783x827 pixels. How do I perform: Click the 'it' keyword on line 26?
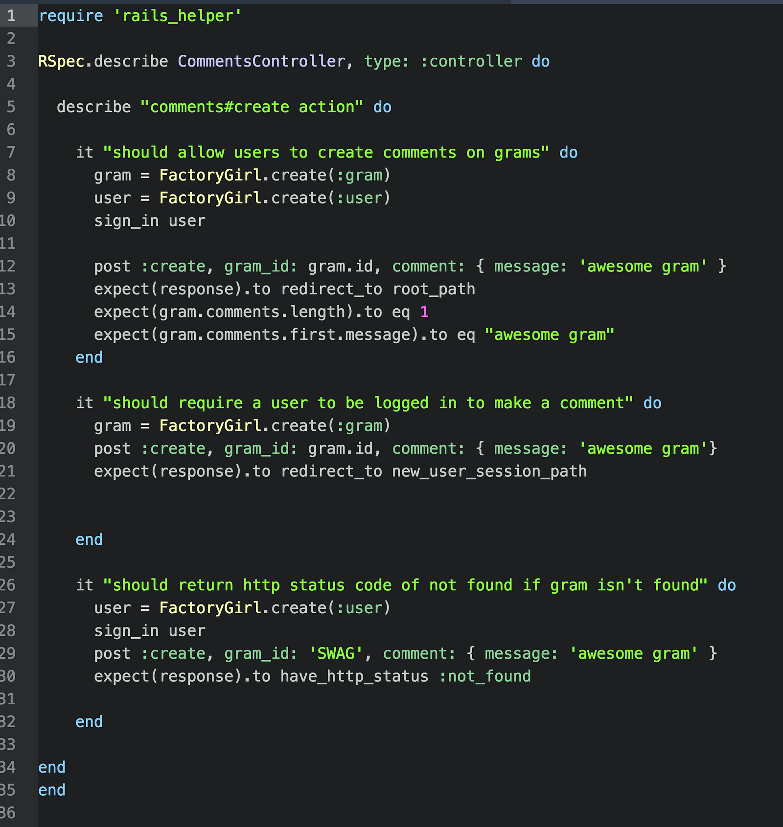point(85,585)
